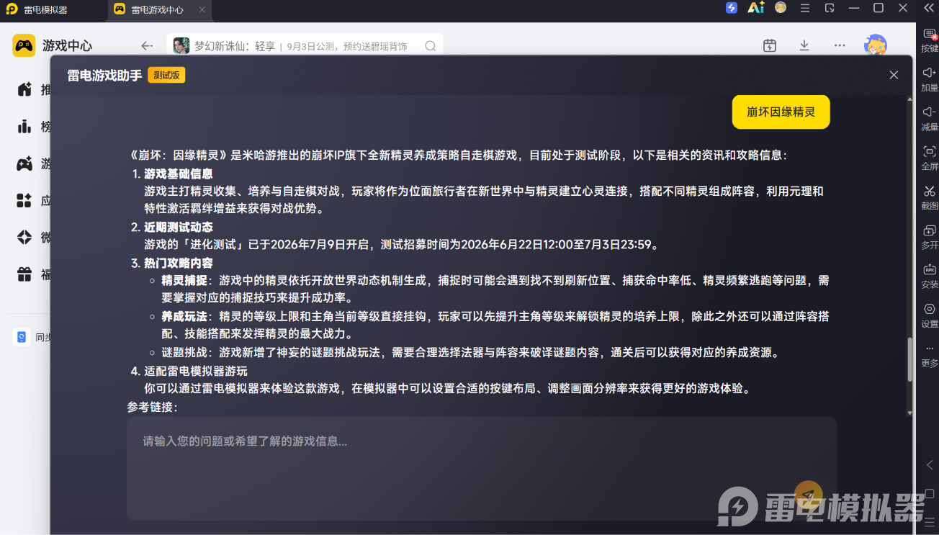This screenshot has height=535, width=939.
Task: Expand the 更多 more tools menu
Action: [930, 355]
